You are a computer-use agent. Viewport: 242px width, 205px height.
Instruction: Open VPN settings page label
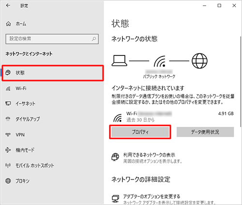20,135
